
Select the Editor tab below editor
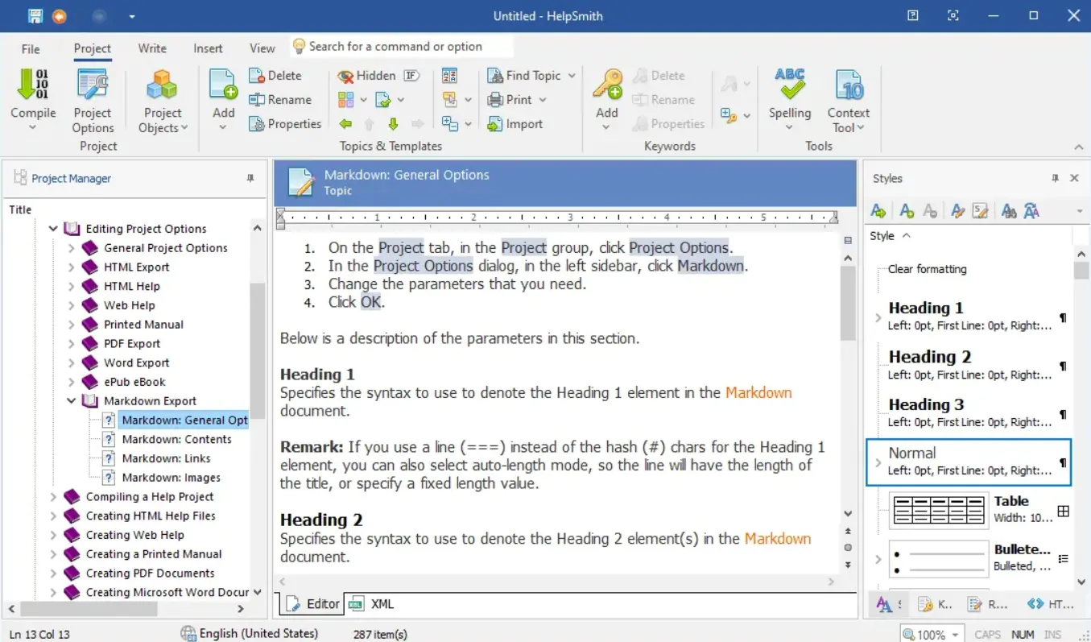point(313,604)
